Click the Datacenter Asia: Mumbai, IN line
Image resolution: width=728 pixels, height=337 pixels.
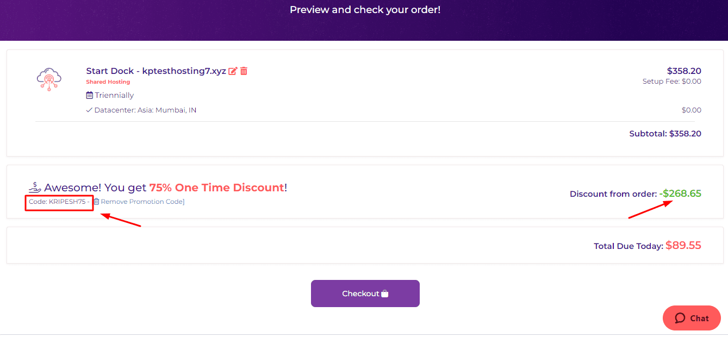click(x=145, y=110)
